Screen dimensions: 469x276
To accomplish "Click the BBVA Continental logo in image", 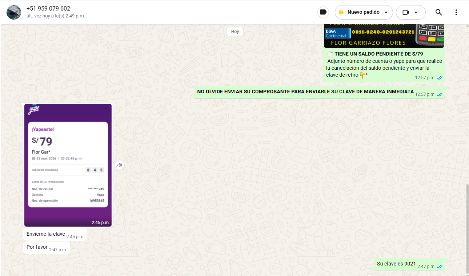I will pos(337,33).
